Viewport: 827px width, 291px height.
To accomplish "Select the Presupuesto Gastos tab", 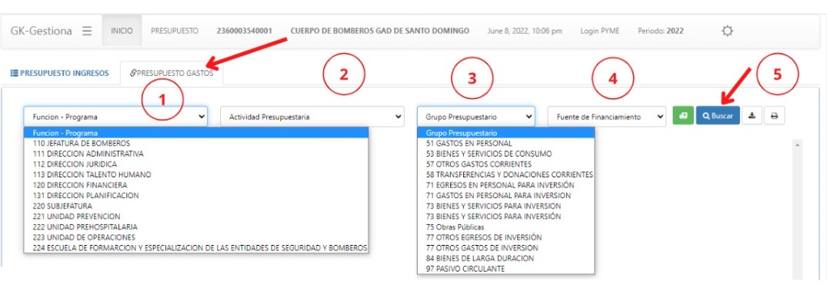I will click(x=172, y=73).
